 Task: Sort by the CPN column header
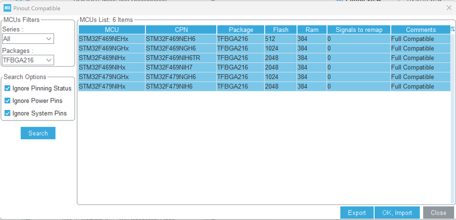tap(181, 30)
